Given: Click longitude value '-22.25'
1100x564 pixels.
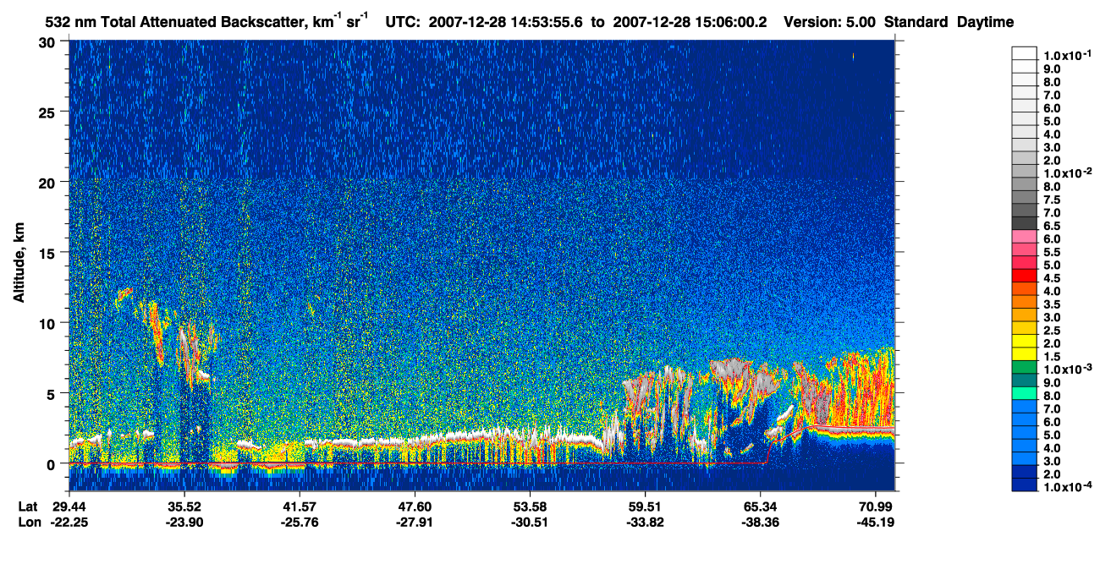Looking at the screenshot, I should [x=71, y=522].
